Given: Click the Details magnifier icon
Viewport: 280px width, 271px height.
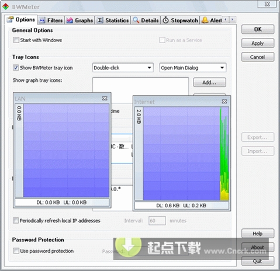Looking at the screenshot, I should [136, 20].
